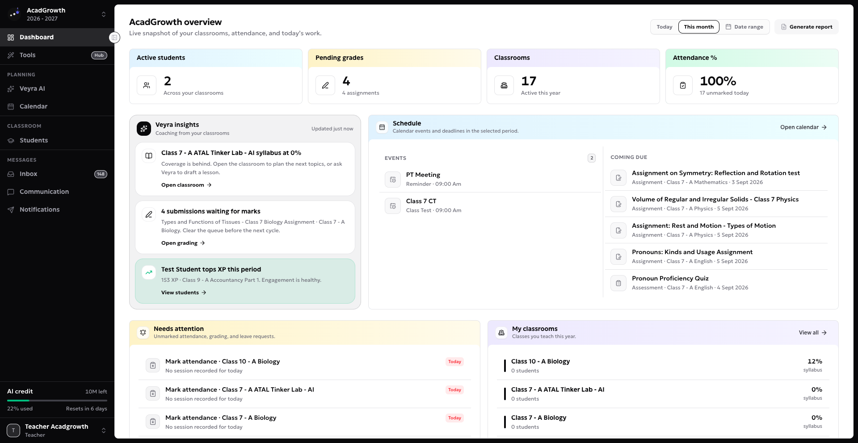The image size is (858, 443).
Task: Open the Pronoun Proficiency Quiz entry
Action: point(716,283)
